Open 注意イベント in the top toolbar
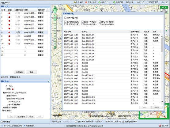The height and width of the screenshot is (128, 170). (91, 2)
